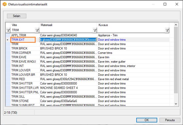Sort by the Materiaali column header
Viewport: 183px width, 125px height.
click(68, 25)
